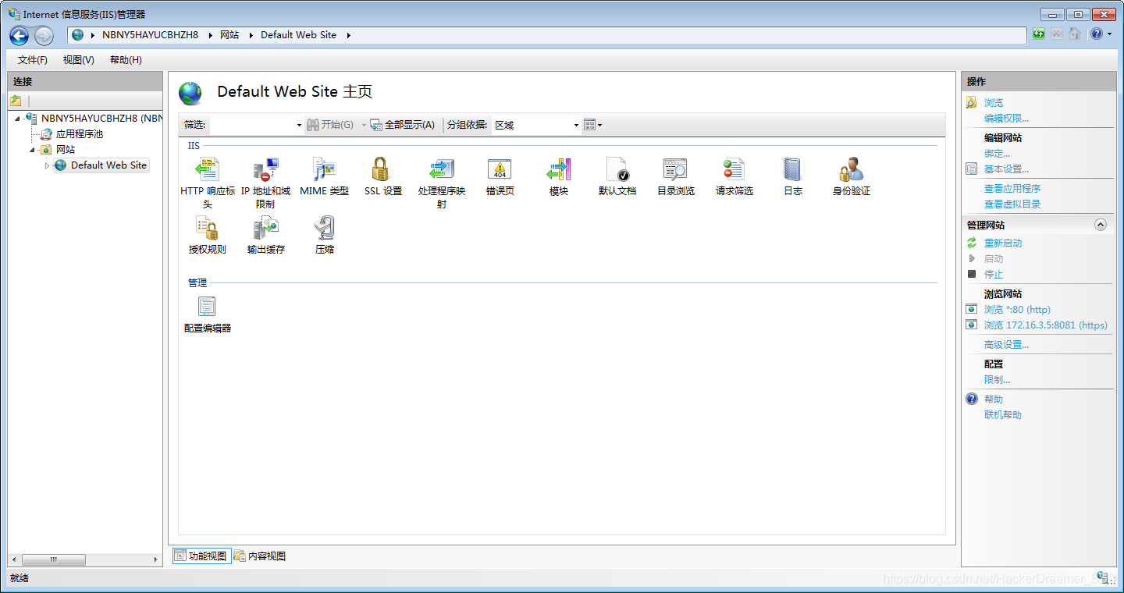The image size is (1124, 593).
Task: Open the 文件(F) menu
Action: (33, 60)
